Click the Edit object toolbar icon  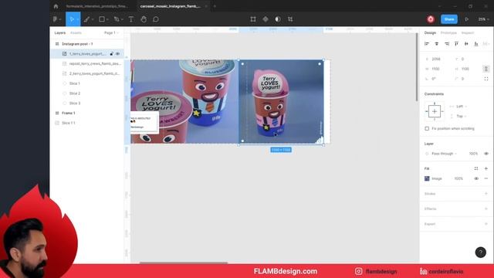253,19
